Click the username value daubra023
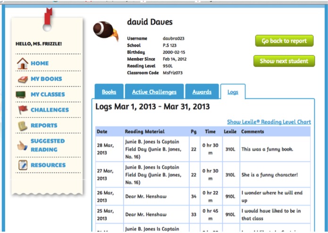Screen dimensions: 328x233 (173, 39)
